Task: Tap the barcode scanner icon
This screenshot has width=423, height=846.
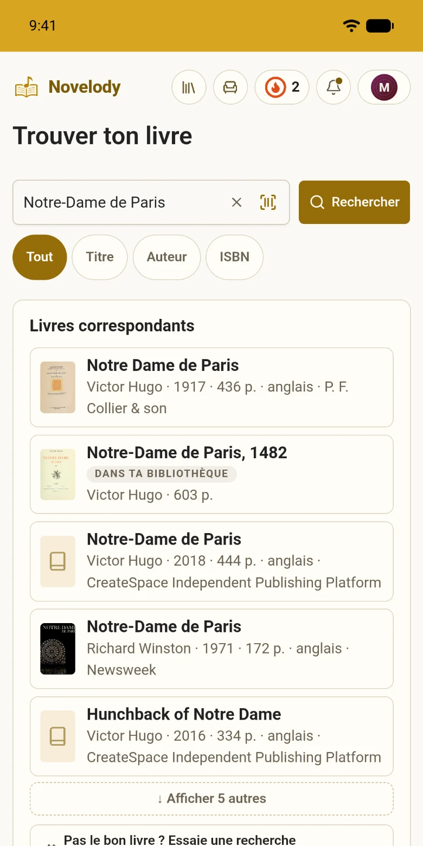Action: coord(268,202)
